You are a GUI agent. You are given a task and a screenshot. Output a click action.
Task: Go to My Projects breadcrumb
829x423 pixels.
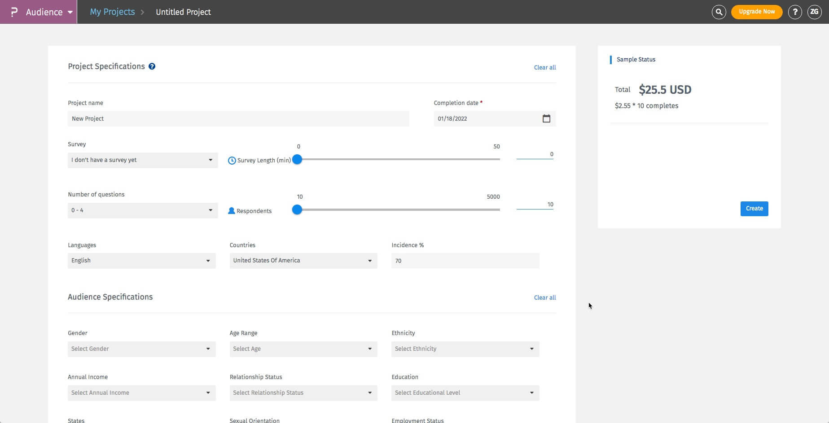point(112,12)
